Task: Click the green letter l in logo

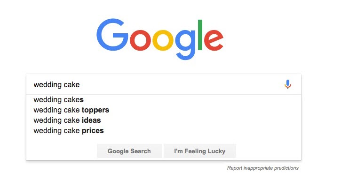Action: pos(200,35)
